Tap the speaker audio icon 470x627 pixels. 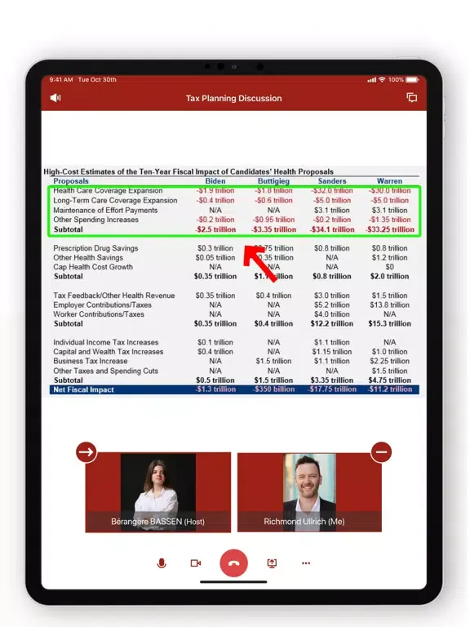(x=55, y=98)
